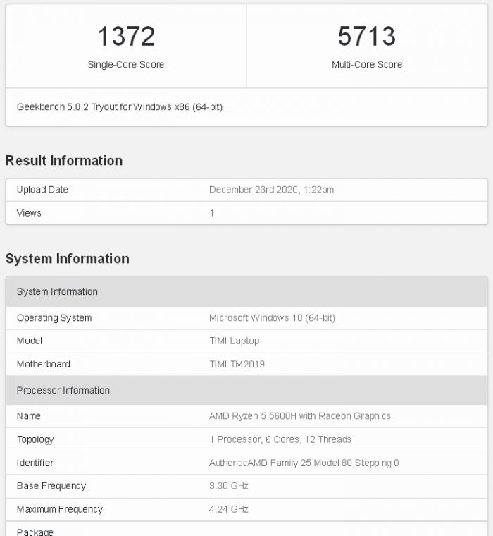This screenshot has height=536, width=493.
Task: Click the single-core score value 1372
Action: (126, 36)
